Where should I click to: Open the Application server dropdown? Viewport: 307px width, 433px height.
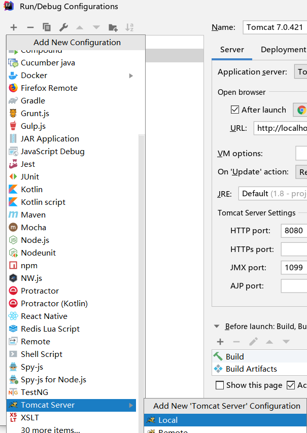(x=300, y=72)
